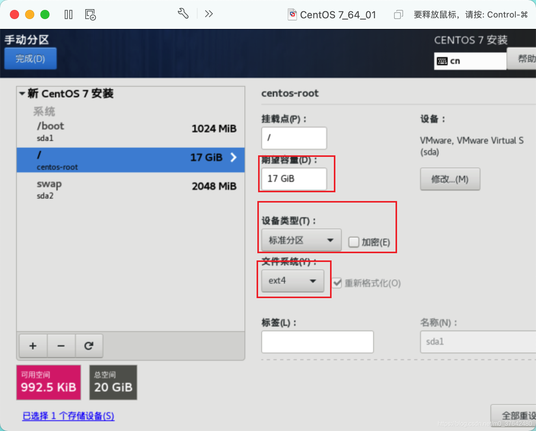Image resolution: width=536 pixels, height=431 pixels.
Task: Click the 可用空间 992.5 KiB box
Action: click(49, 382)
